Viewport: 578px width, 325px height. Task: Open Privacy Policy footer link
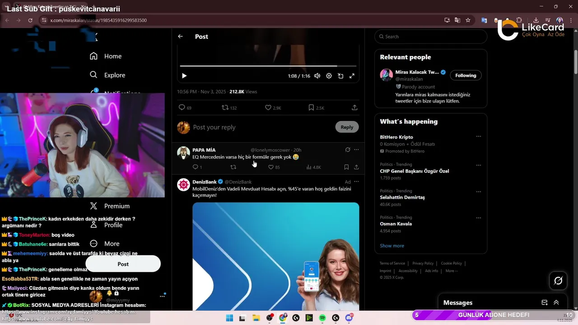coord(423,263)
